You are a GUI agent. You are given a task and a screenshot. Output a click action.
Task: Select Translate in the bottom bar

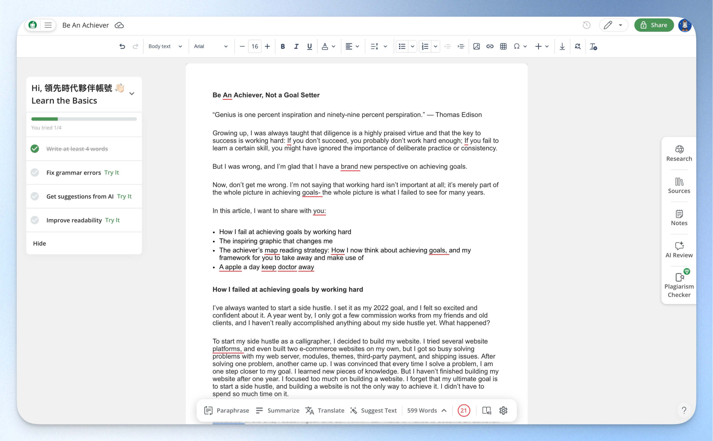click(x=324, y=410)
